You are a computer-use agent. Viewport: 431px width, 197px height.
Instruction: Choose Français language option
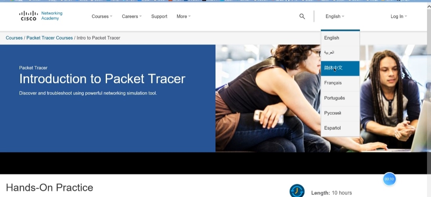340,83
